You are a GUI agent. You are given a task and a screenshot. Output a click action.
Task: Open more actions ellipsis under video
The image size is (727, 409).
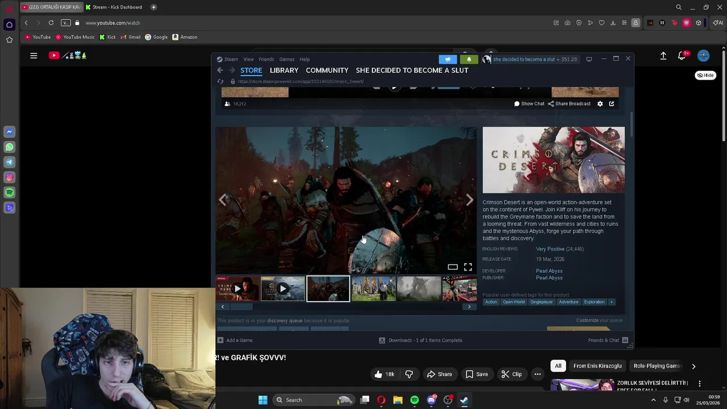(537, 374)
